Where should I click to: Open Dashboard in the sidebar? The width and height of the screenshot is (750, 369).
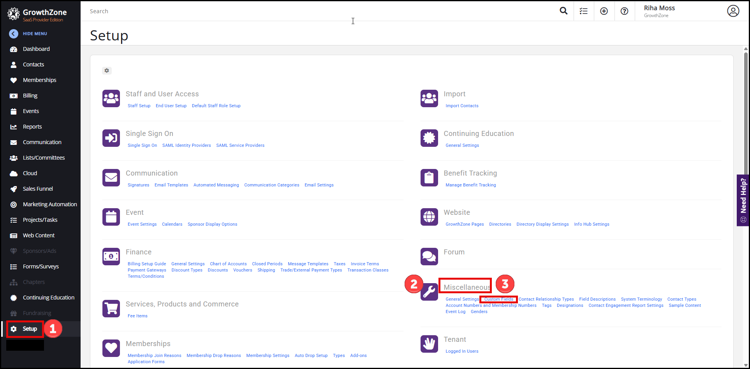click(36, 49)
